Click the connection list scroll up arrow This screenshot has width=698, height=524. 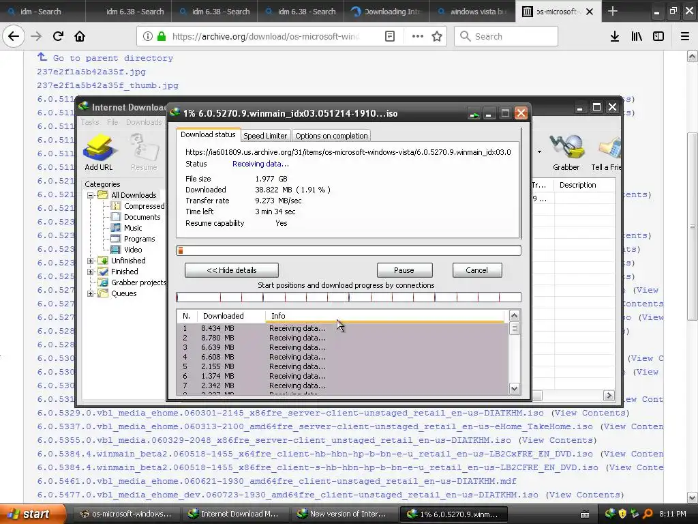pos(514,316)
